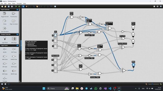Open the Edit menu
The image size is (163, 91).
[5, 4]
